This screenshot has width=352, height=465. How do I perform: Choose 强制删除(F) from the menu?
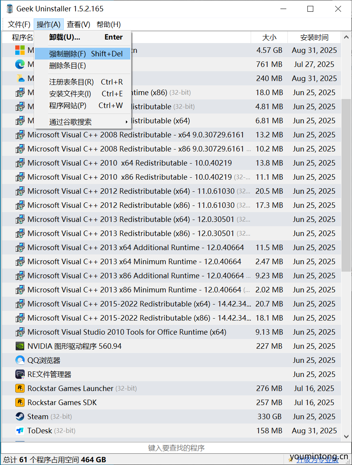pos(83,54)
